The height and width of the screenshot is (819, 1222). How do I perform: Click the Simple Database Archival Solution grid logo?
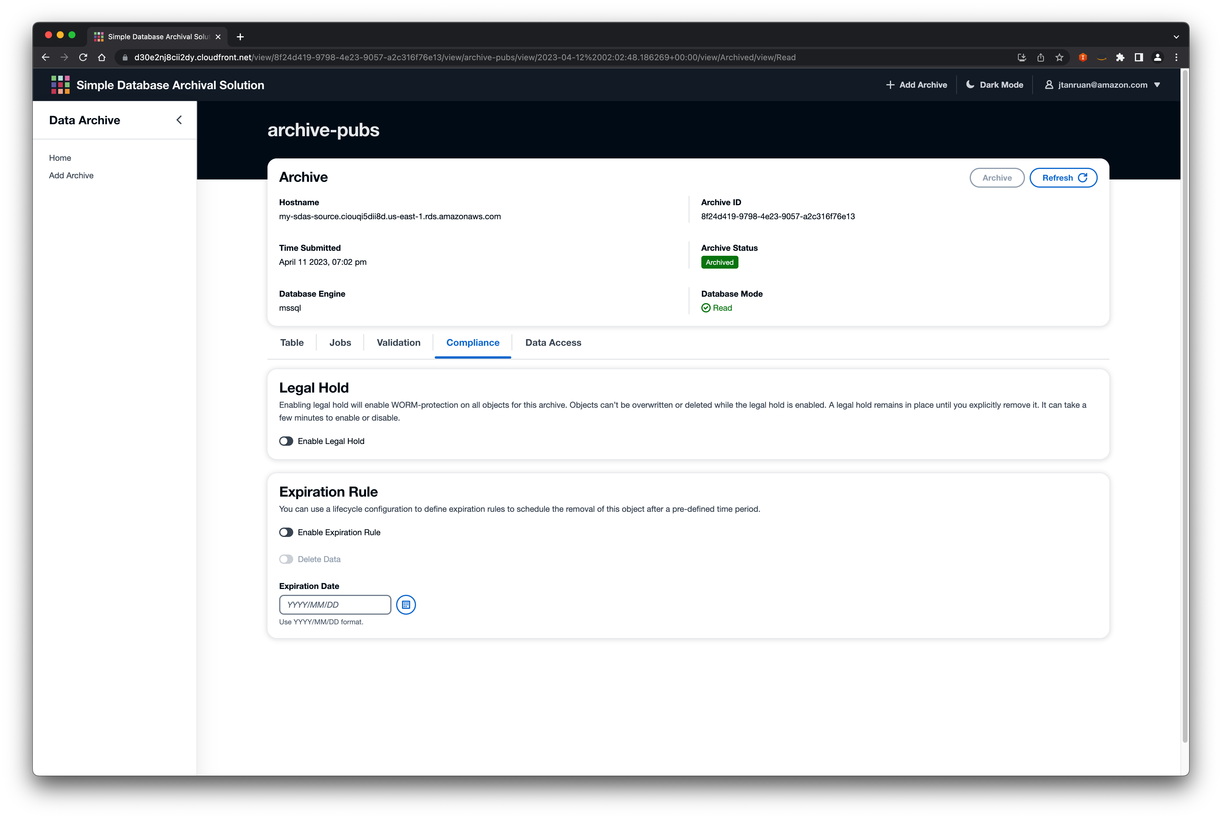60,84
